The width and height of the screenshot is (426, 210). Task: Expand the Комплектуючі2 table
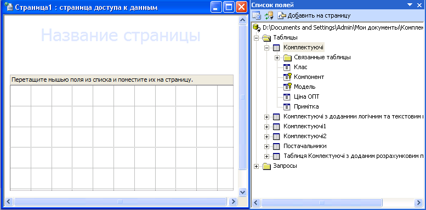coord(267,137)
